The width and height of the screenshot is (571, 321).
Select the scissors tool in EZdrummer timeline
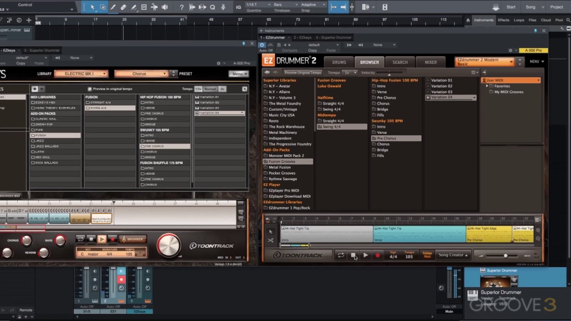271,240
